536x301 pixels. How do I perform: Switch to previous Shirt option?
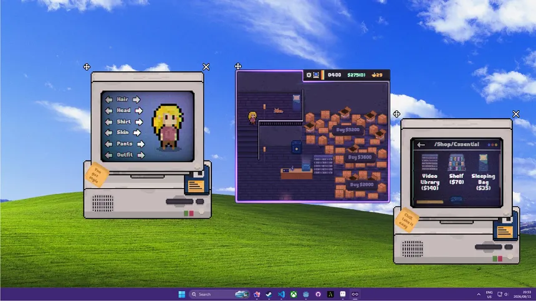(108, 122)
